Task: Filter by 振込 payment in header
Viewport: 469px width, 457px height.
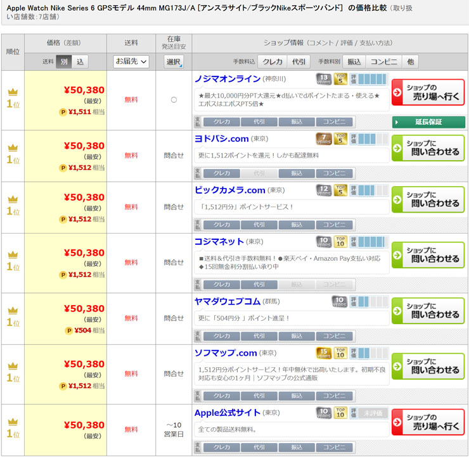Action: [354, 62]
